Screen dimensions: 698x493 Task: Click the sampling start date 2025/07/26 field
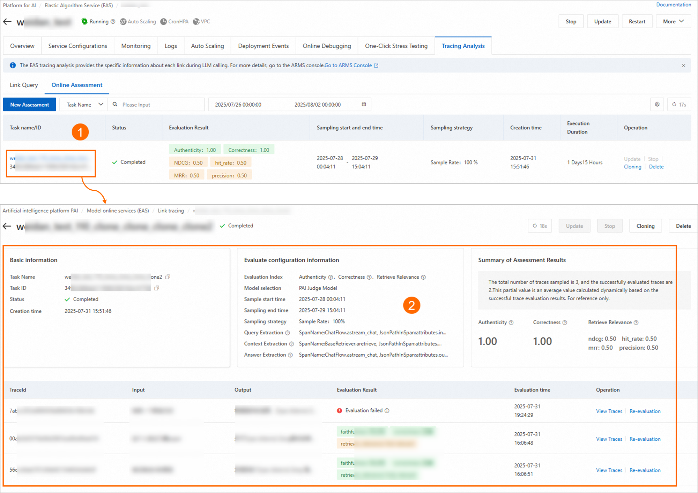pyautogui.click(x=238, y=105)
